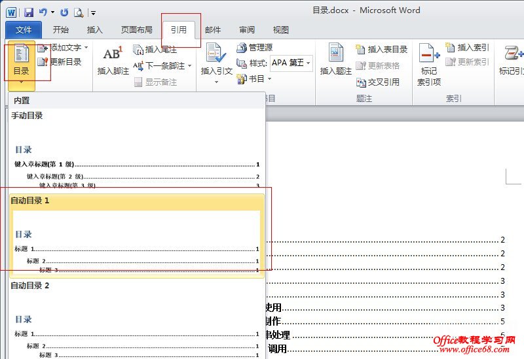The height and width of the screenshot is (359, 524).
Task: Expand the 插入引文 dropdown arrow
Action: [x=216, y=82]
